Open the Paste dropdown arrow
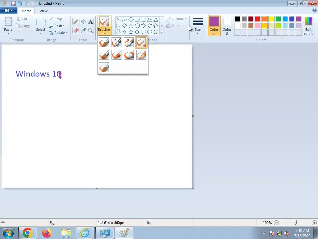 [x=8, y=34]
